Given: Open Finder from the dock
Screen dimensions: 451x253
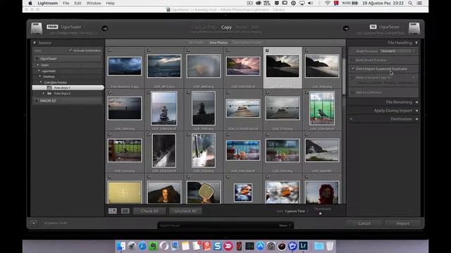Looking at the screenshot, I should coord(121,246).
